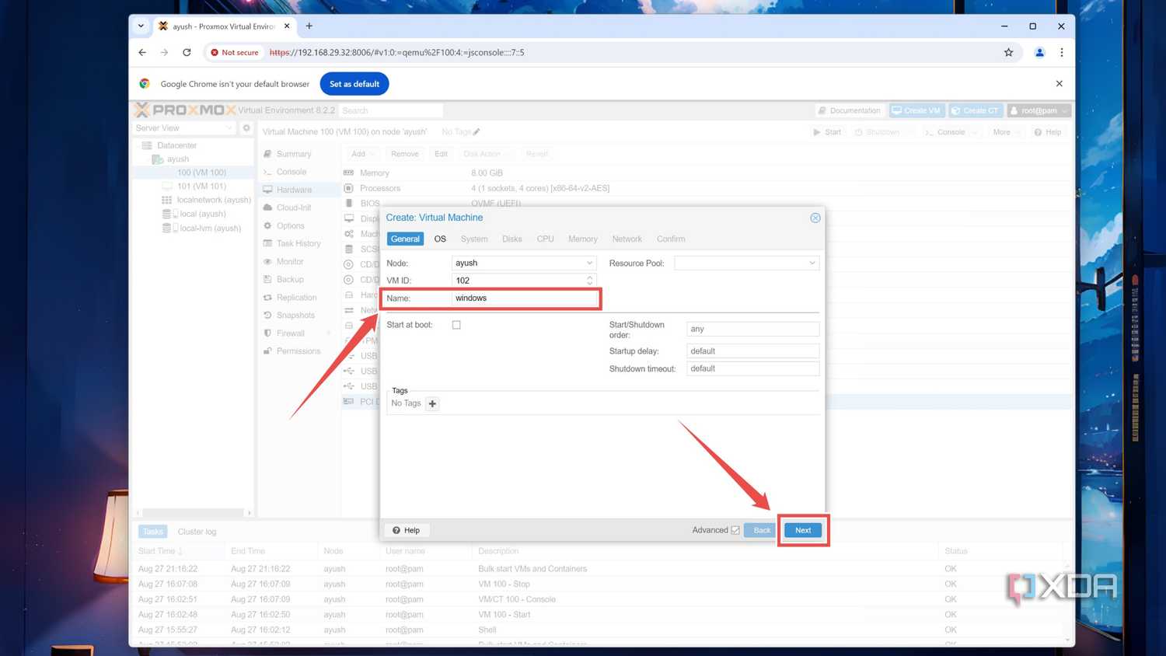Open Chrome profile icon
1166x656 pixels.
tap(1039, 52)
